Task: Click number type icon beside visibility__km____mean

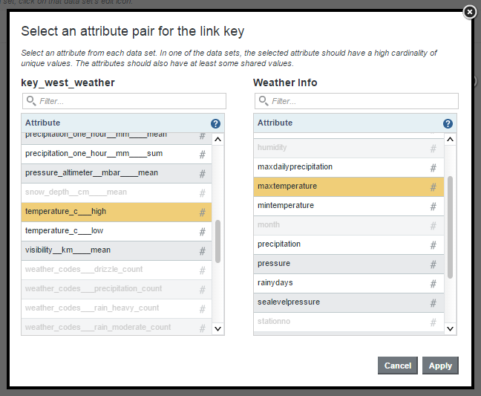Action: pyautogui.click(x=202, y=250)
